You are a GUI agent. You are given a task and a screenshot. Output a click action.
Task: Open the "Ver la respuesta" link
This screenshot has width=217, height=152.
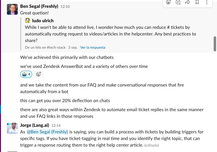[x=93, y=47]
